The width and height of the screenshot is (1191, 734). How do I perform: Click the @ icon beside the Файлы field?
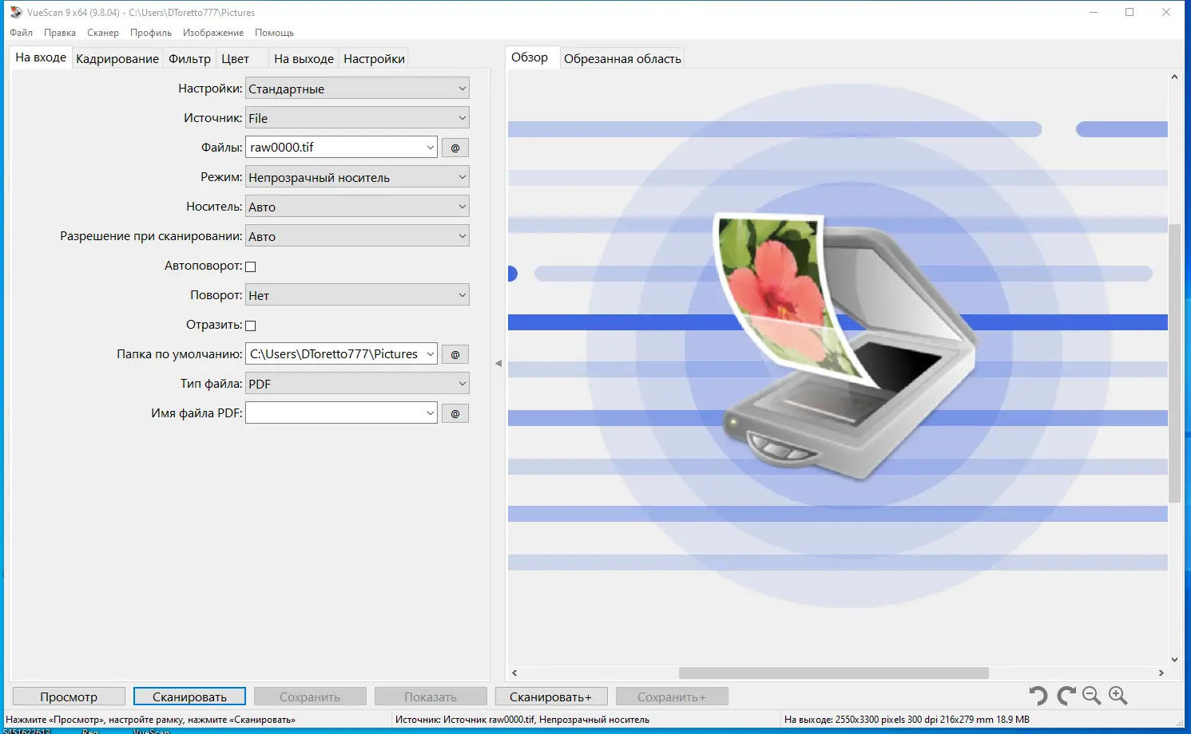455,147
